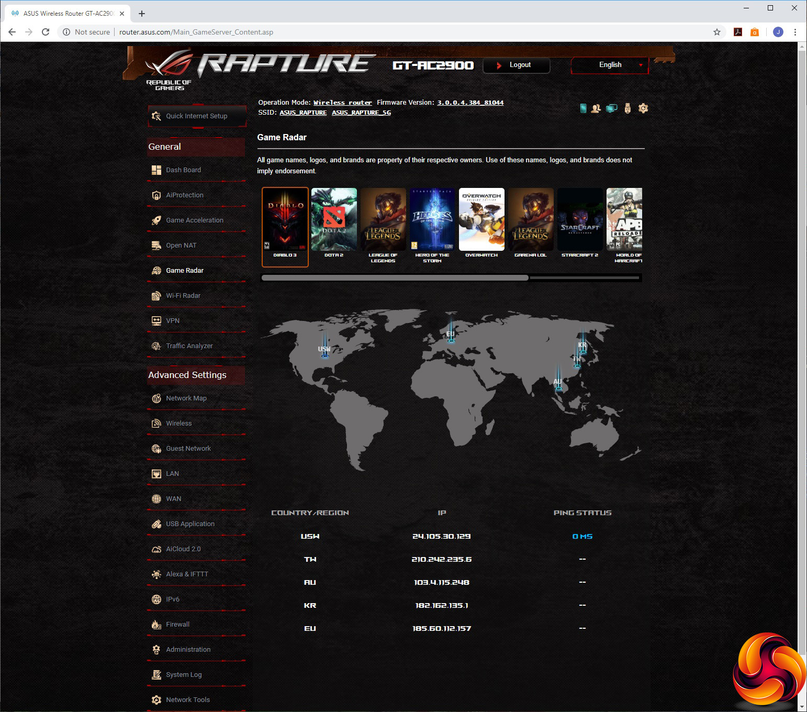Click the connected monitors status icon
The width and height of the screenshot is (807, 712).
point(611,108)
